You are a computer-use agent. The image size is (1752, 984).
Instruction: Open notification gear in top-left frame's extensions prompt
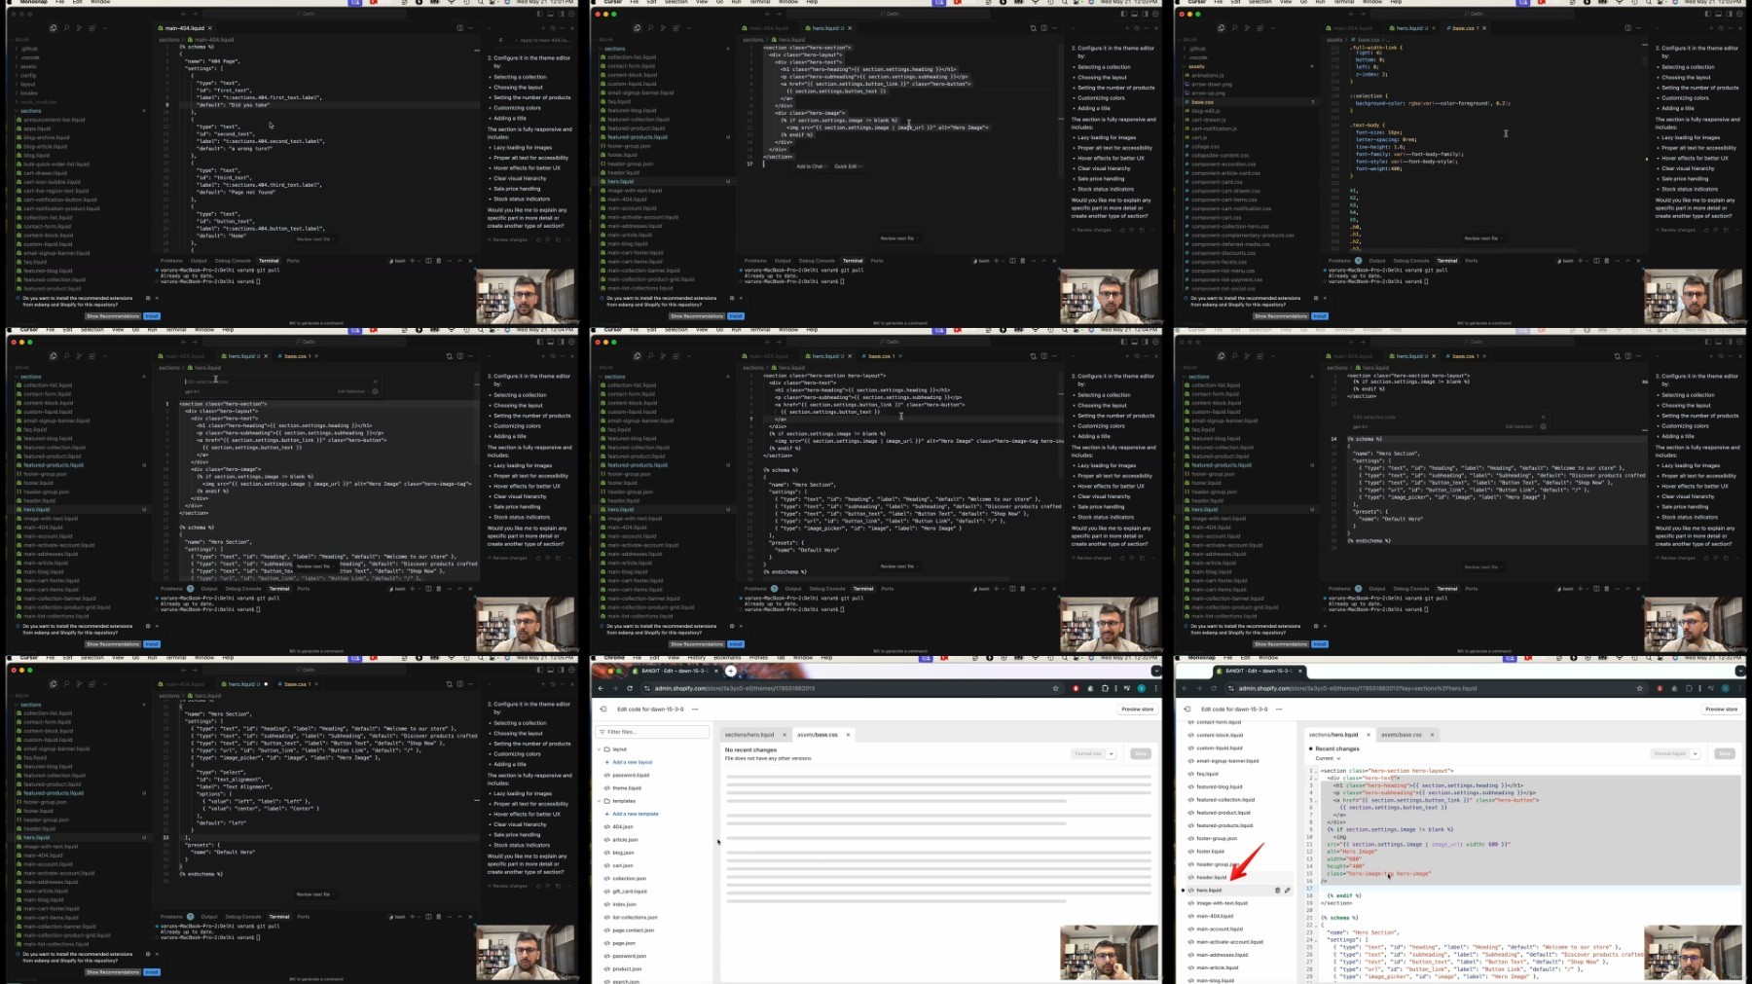pos(148,298)
